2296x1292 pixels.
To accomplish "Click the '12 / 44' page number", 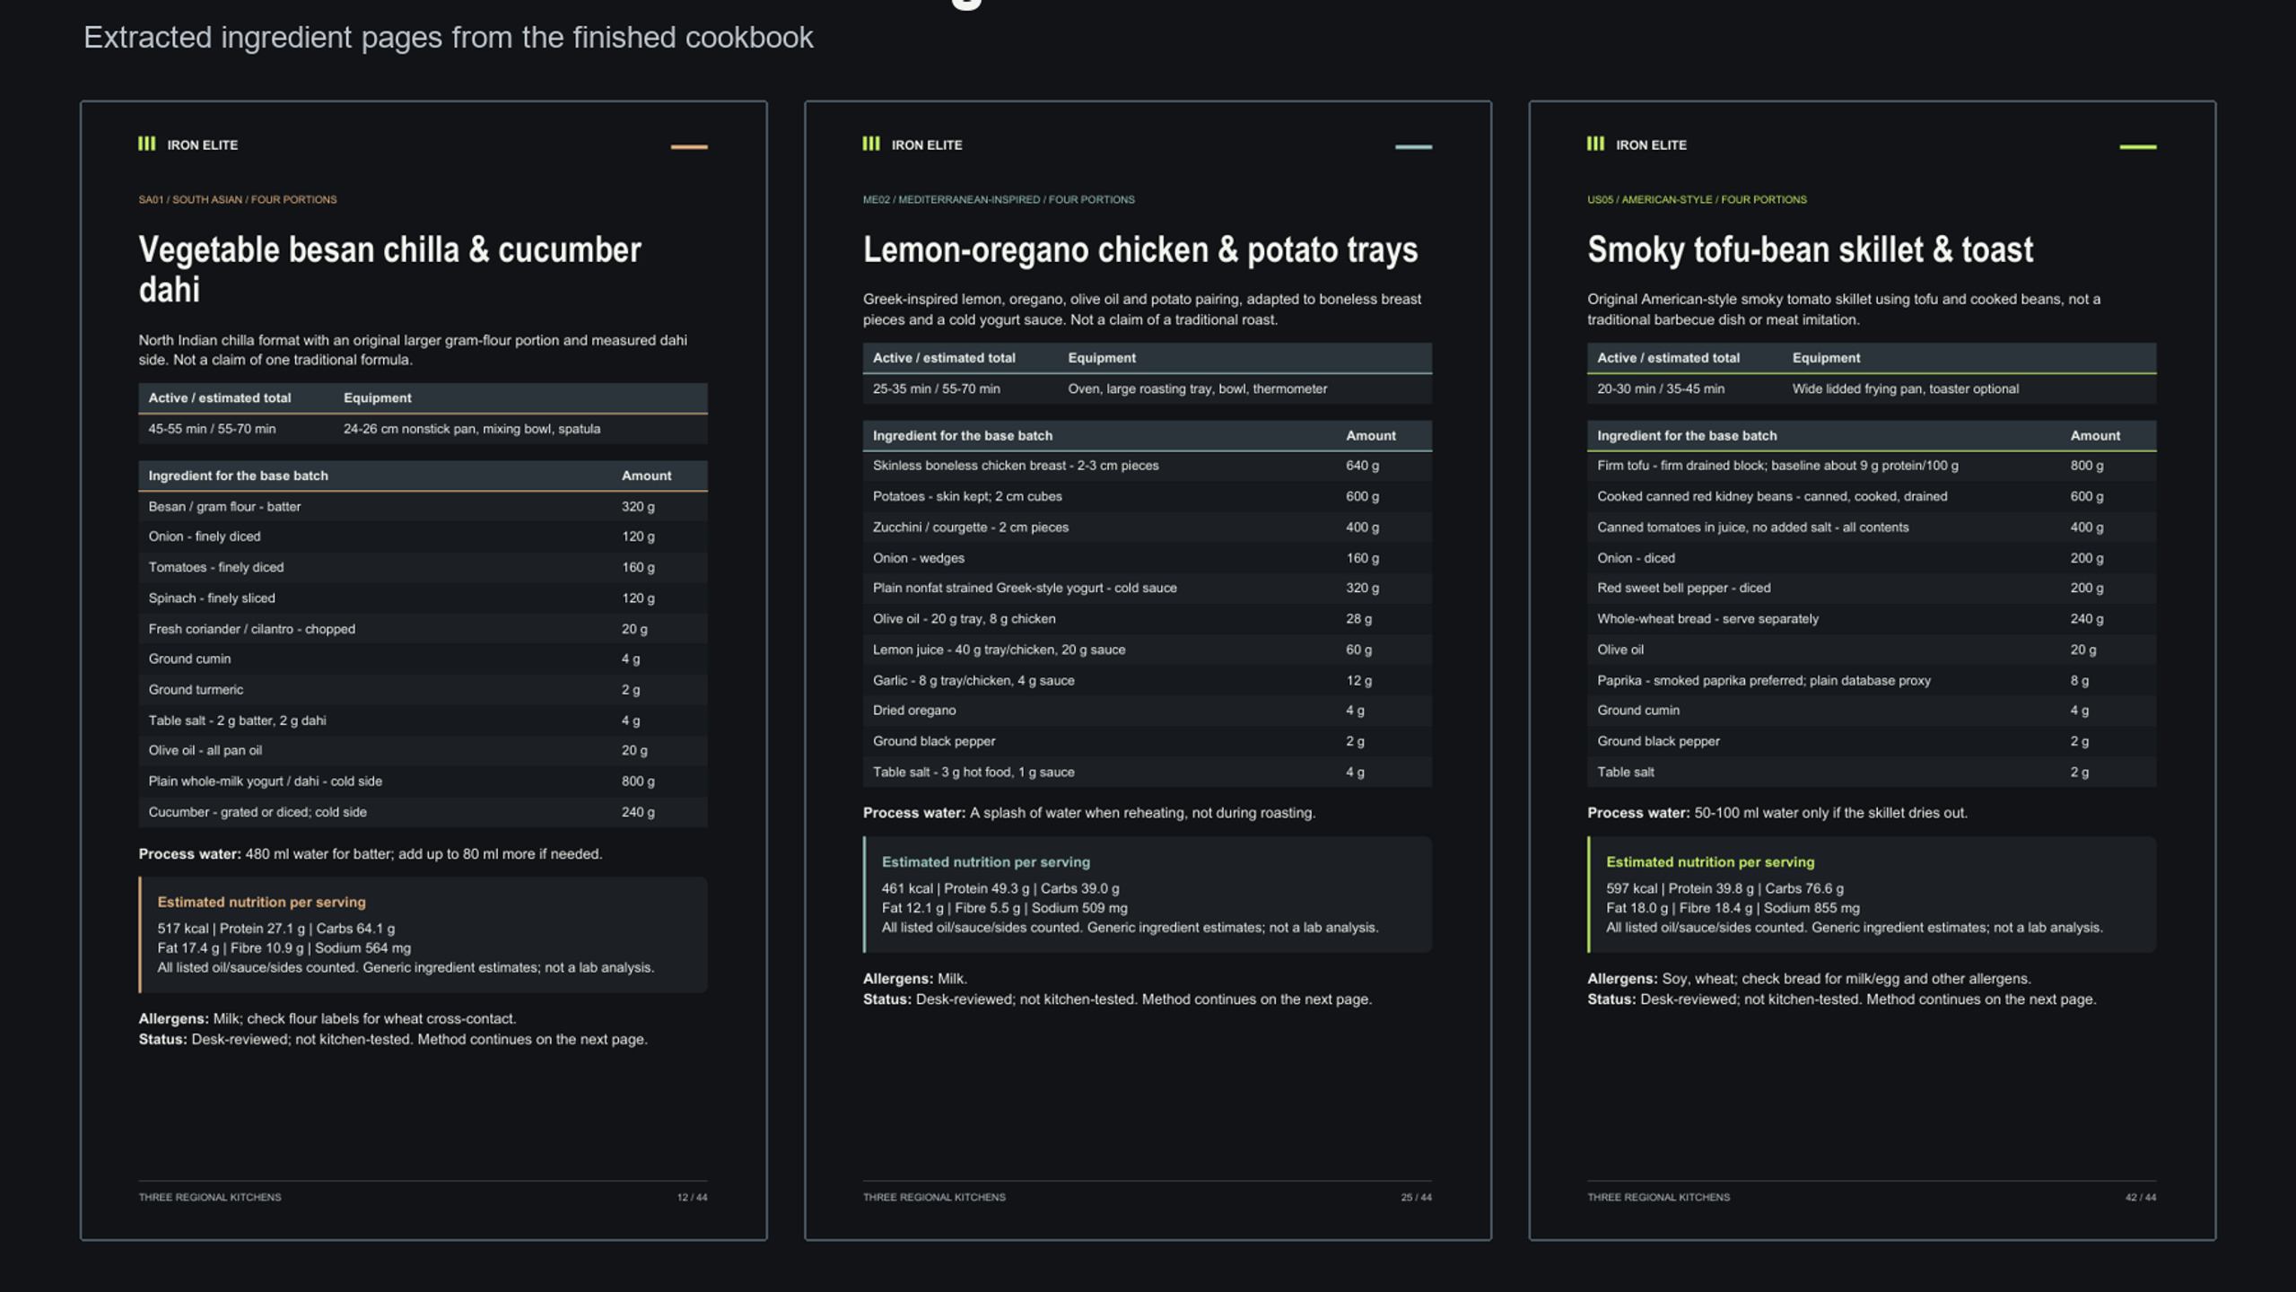I will point(692,1197).
